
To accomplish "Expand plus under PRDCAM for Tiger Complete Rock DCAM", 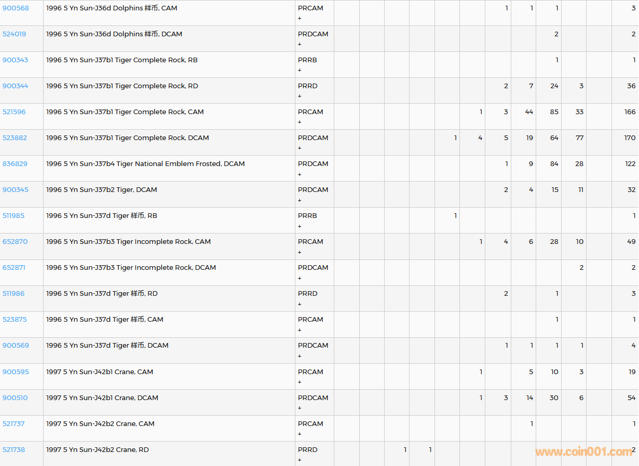I will pyautogui.click(x=300, y=148).
